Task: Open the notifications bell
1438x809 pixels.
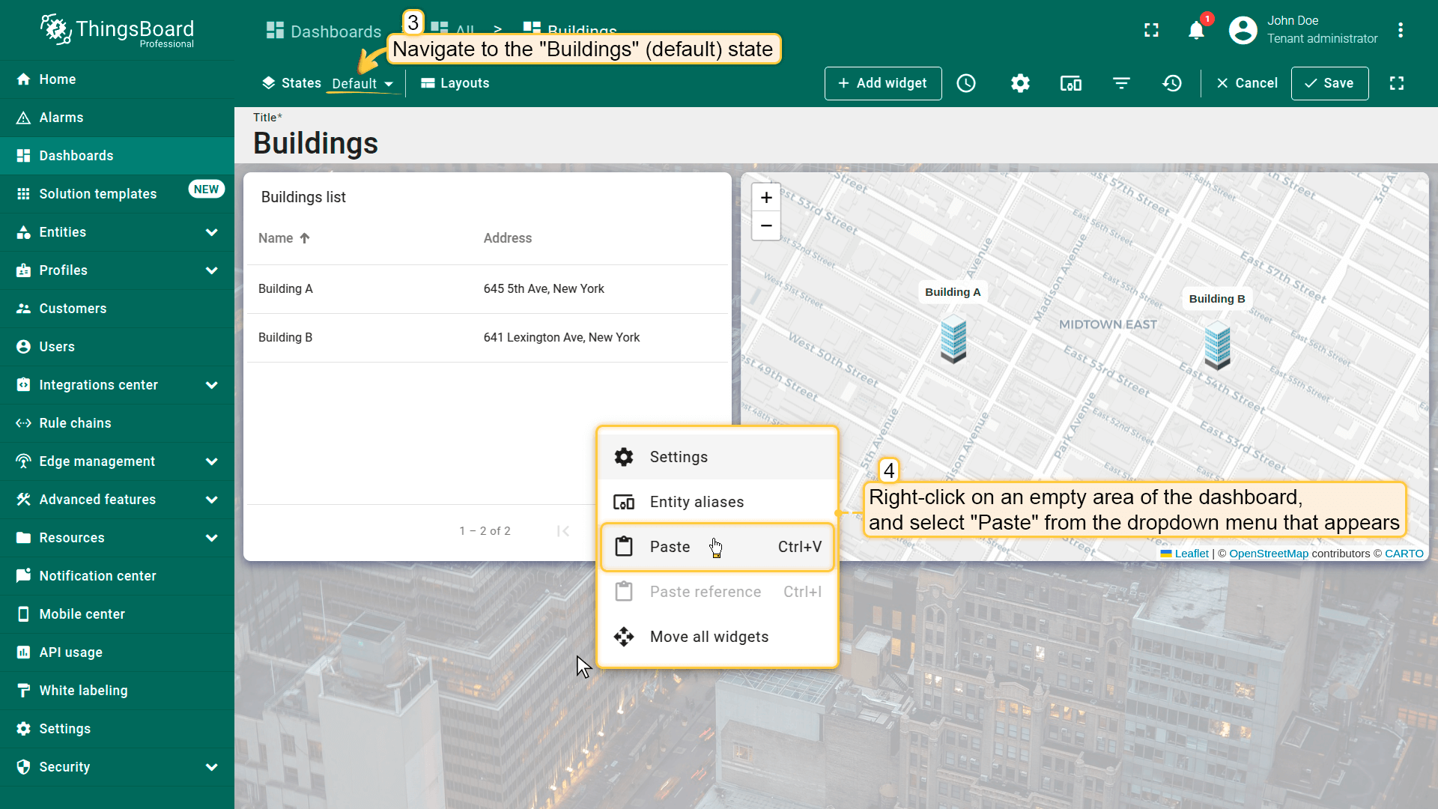Action: tap(1196, 30)
